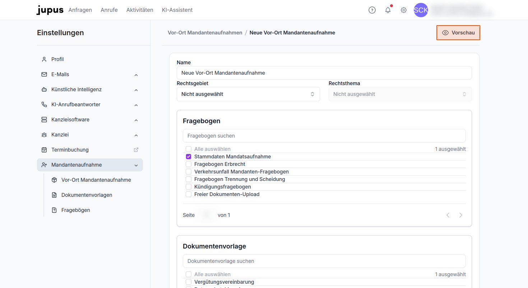Open the settings gear icon
This screenshot has height=288, width=528.
[x=404, y=10]
